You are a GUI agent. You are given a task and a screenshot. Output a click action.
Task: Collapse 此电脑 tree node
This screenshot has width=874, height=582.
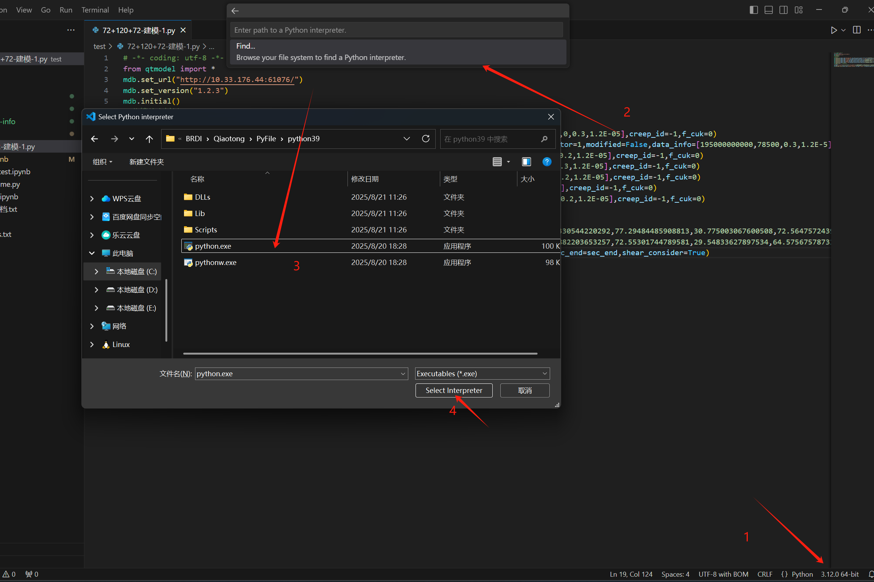click(92, 253)
